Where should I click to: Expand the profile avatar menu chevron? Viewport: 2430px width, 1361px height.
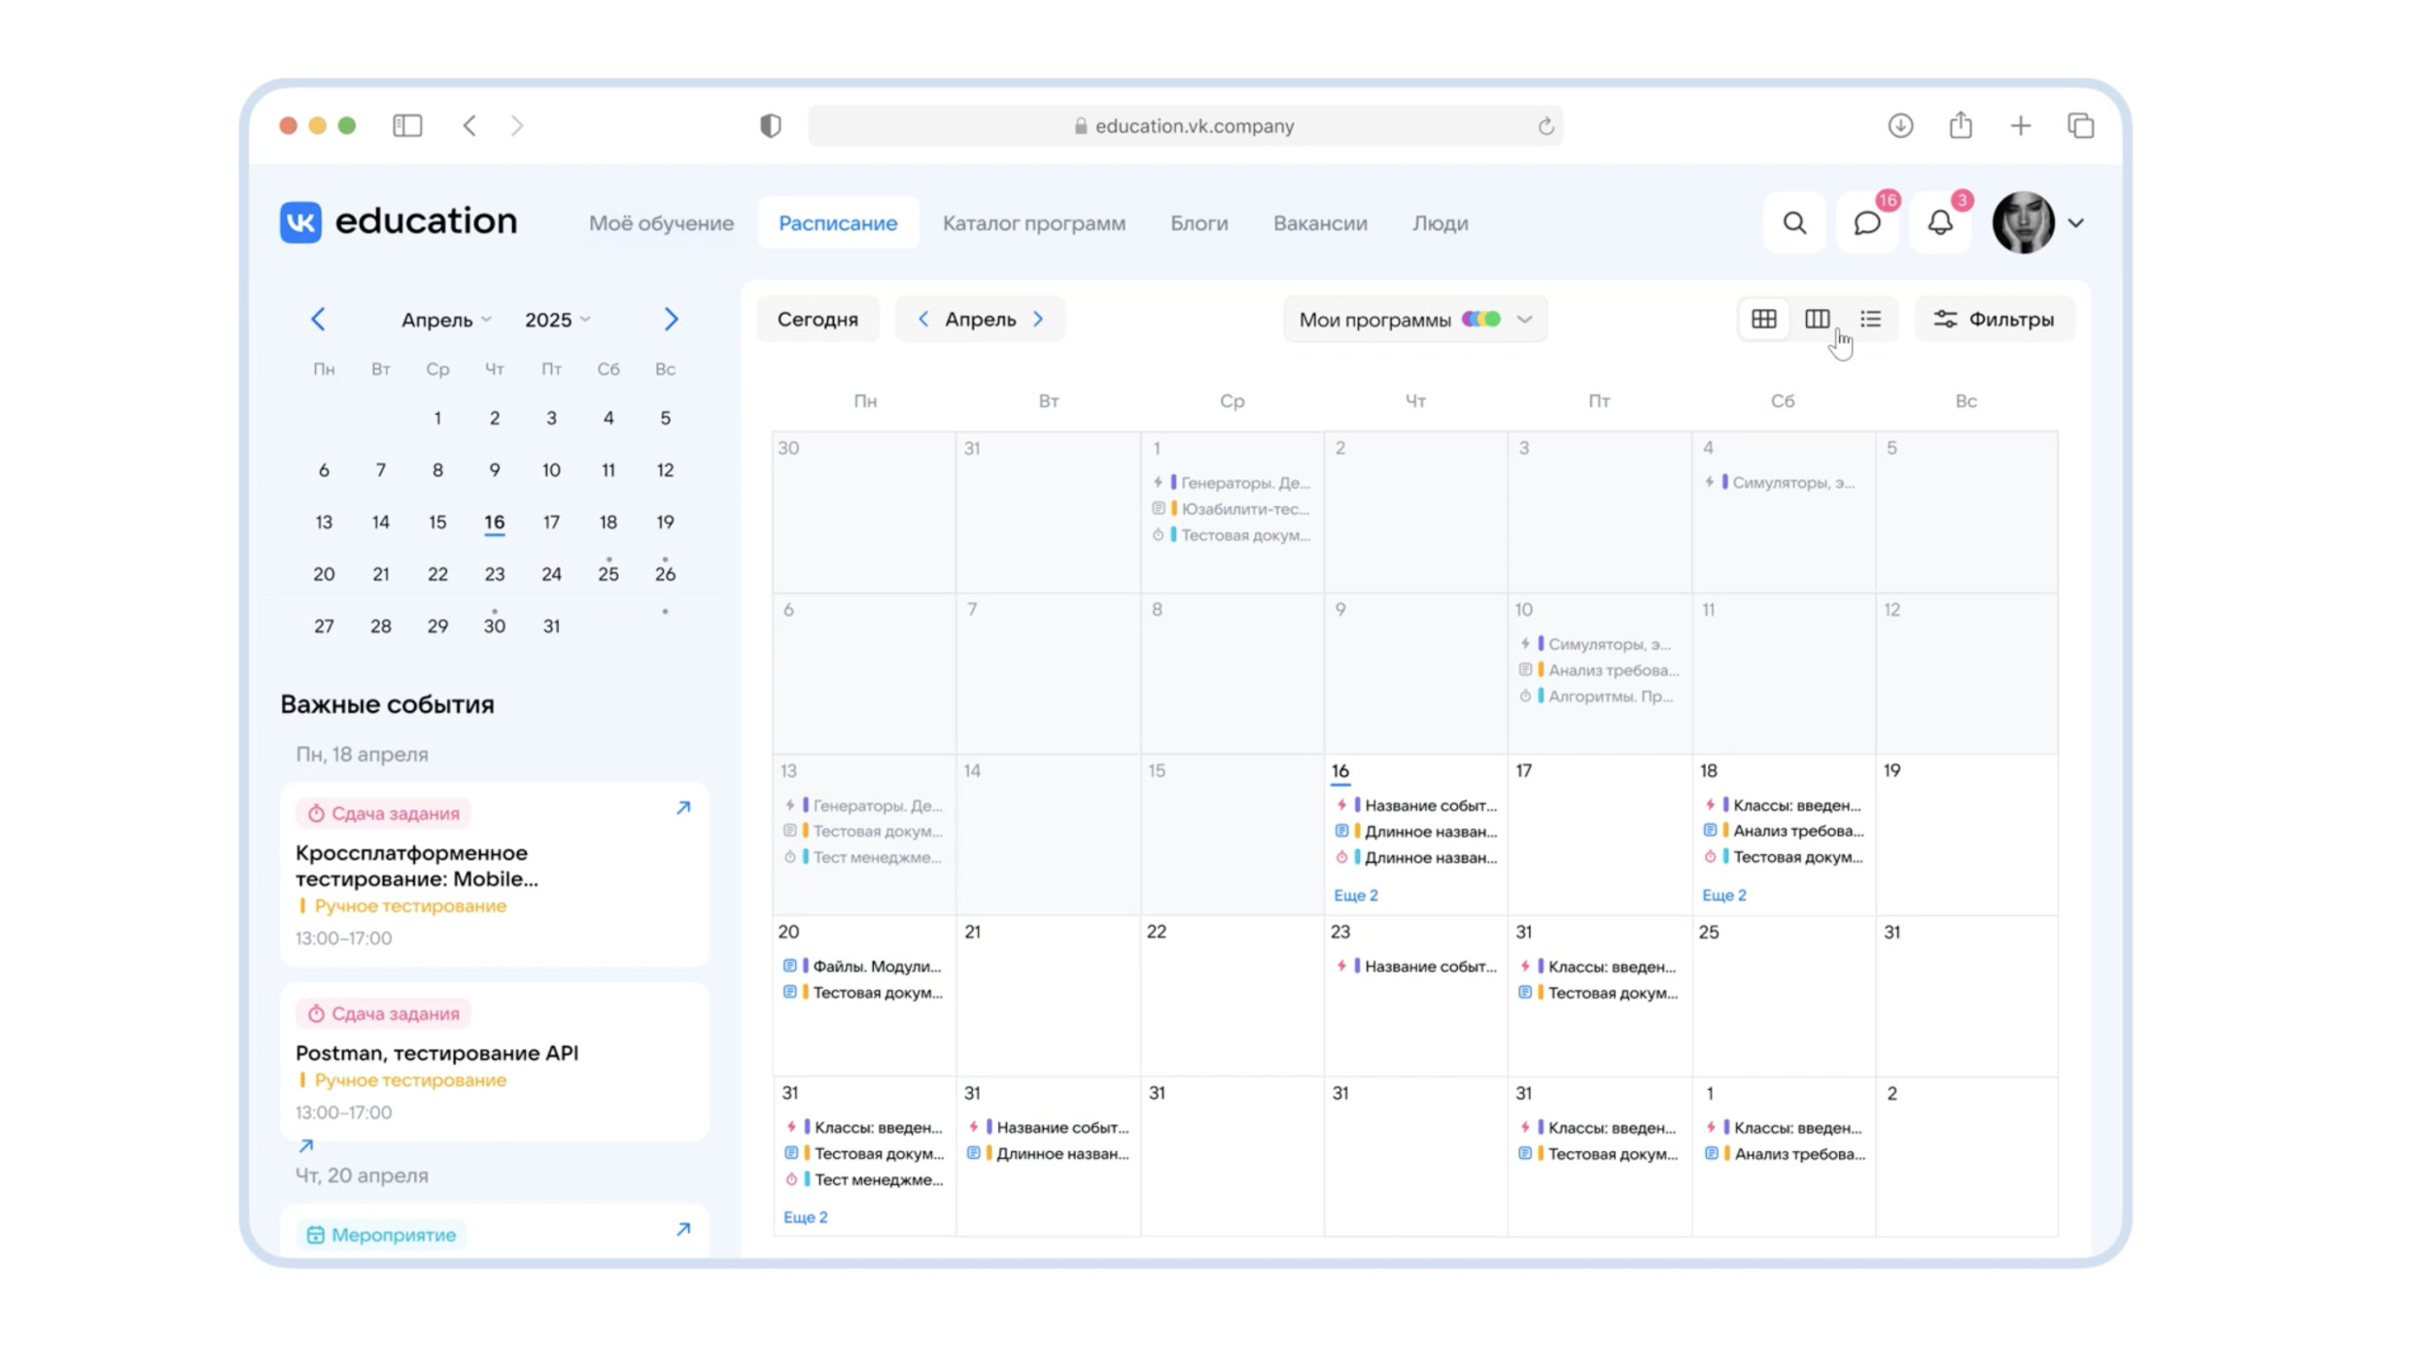pyautogui.click(x=2075, y=223)
